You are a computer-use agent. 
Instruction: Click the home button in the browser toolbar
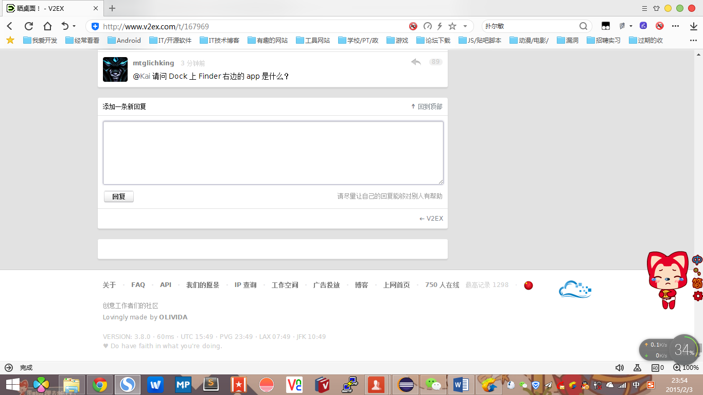[x=47, y=26]
